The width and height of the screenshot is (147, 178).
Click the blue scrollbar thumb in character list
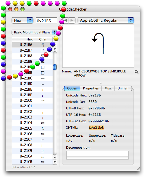[x=55, y=67]
